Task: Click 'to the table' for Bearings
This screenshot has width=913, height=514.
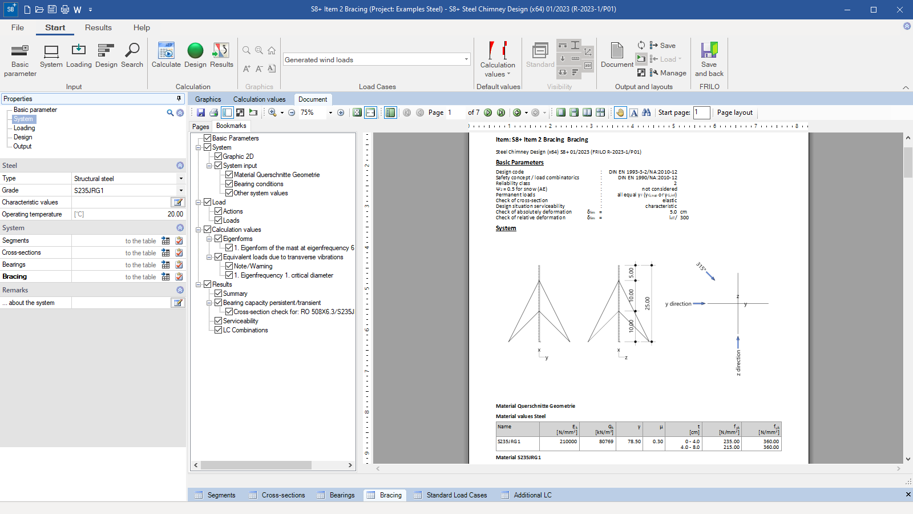Action: 140,265
